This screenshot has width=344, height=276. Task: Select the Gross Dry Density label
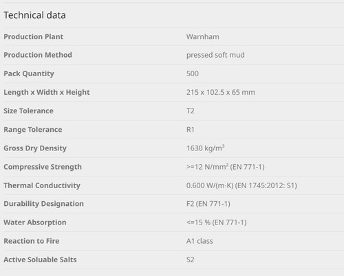35,148
